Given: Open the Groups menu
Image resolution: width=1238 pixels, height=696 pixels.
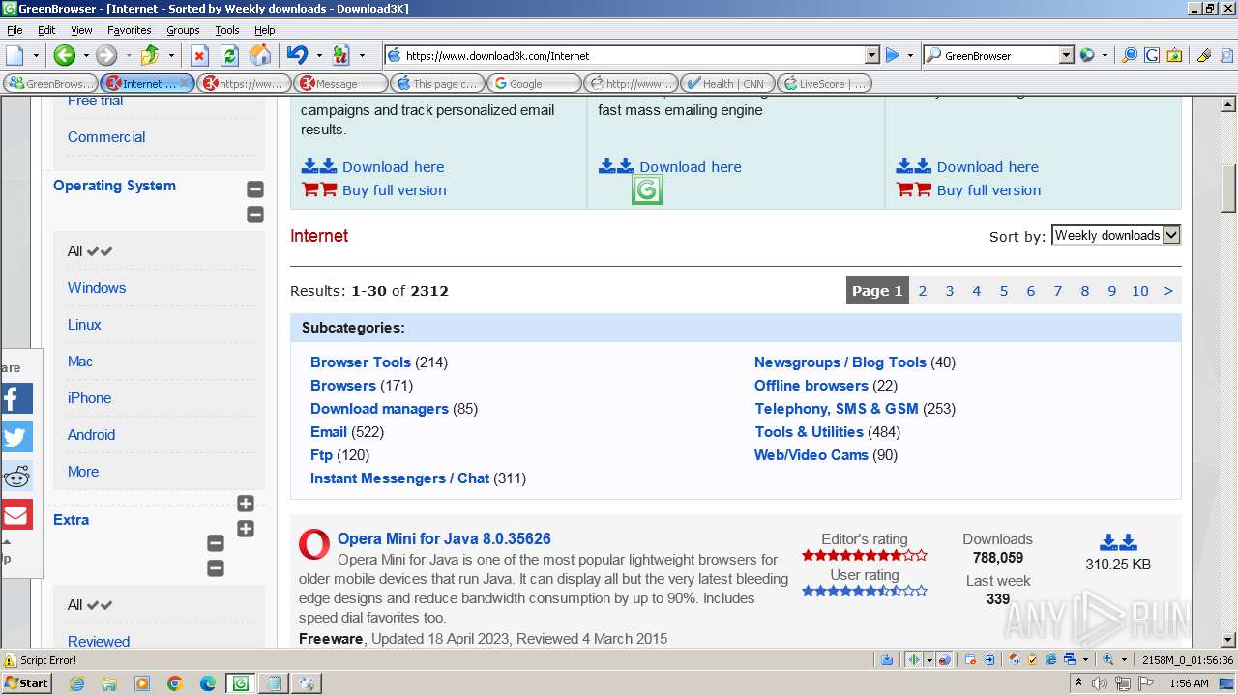Looking at the screenshot, I should click(x=183, y=30).
